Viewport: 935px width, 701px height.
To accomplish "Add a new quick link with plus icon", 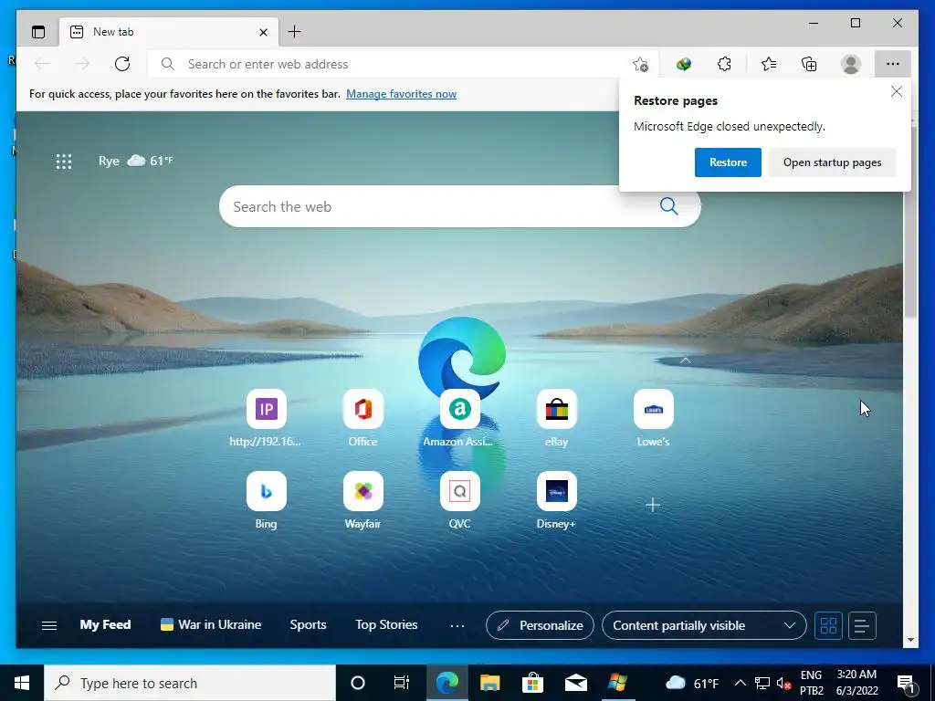I will [653, 505].
